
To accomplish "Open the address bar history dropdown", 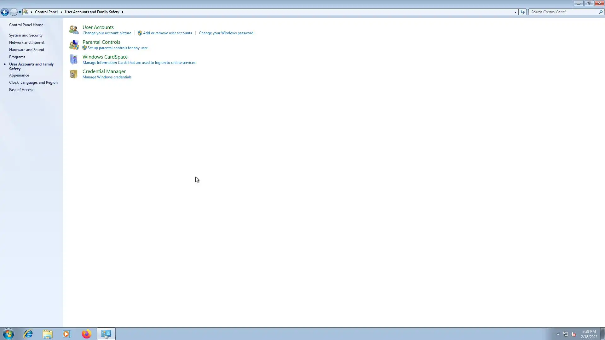I will pyautogui.click(x=515, y=12).
